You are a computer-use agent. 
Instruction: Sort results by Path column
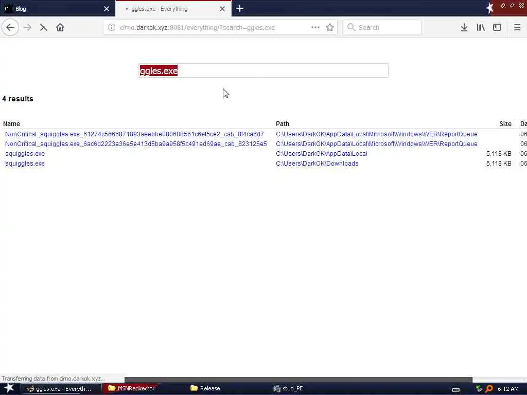(x=283, y=124)
